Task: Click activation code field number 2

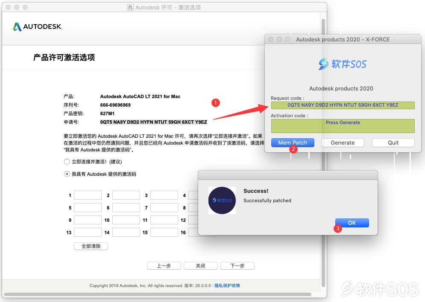Action: (126, 195)
